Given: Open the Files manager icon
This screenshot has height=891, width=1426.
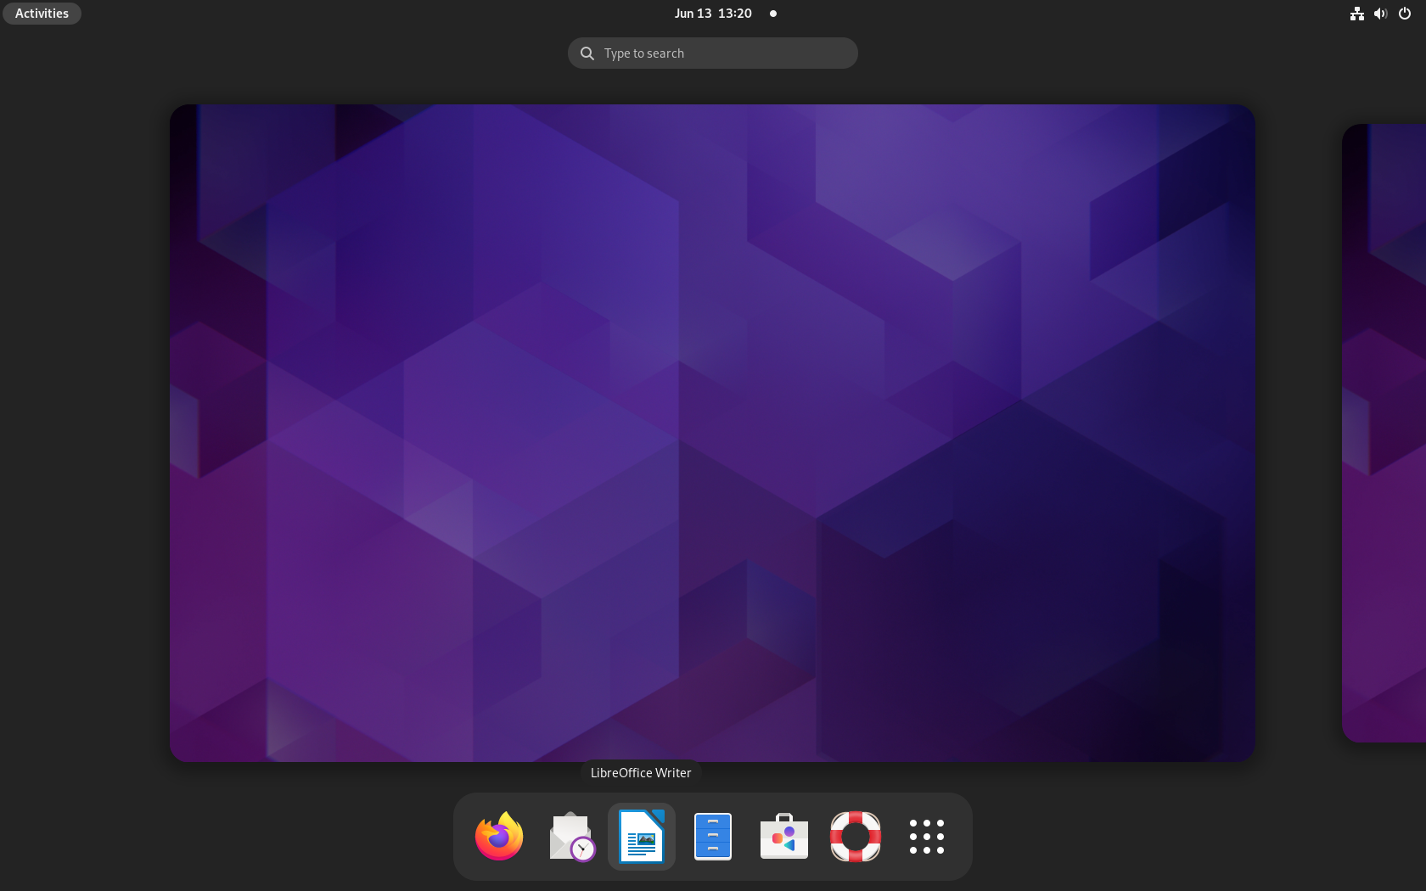Looking at the screenshot, I should pos(713,837).
